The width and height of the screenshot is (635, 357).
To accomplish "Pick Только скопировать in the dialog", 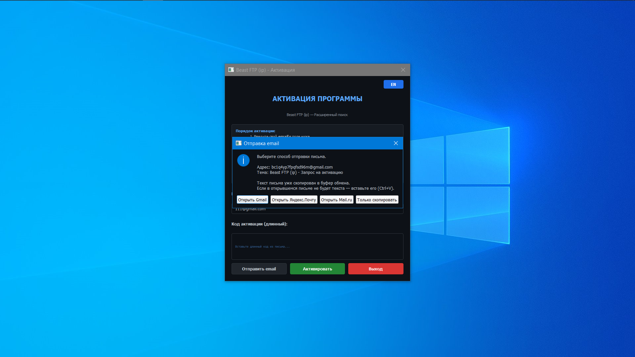I will click(377, 200).
